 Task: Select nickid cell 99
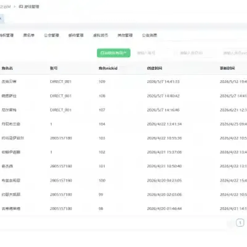101,195
